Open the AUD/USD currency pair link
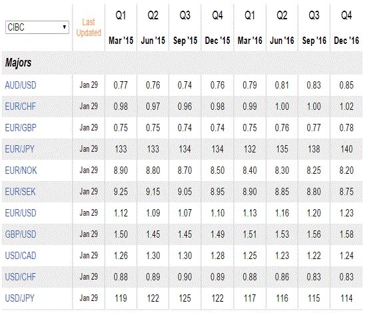Image resolution: width=365 pixels, height=313 pixels. tap(21, 85)
